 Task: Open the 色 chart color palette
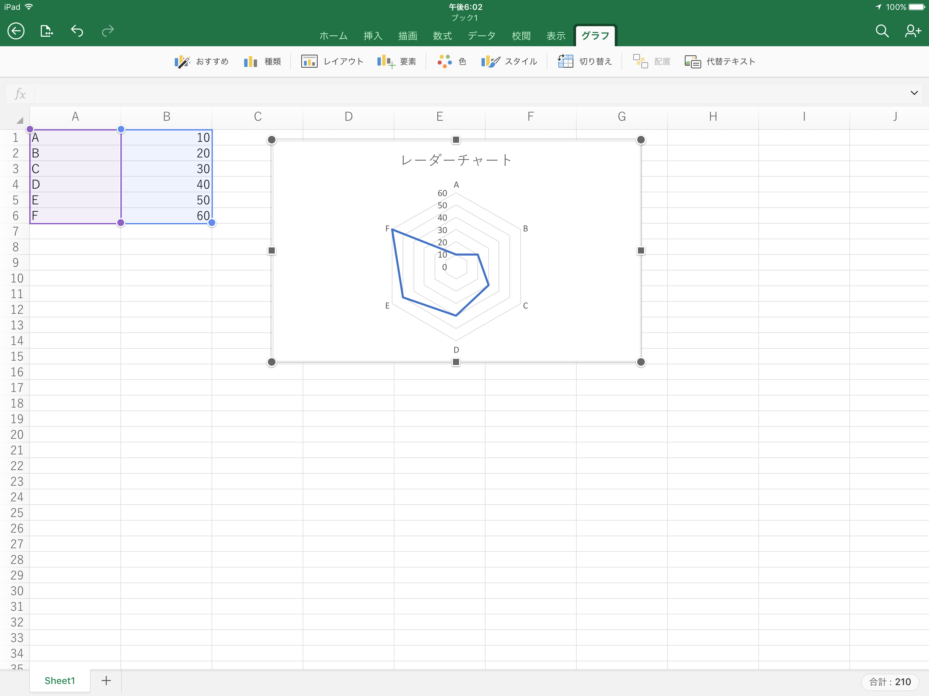pyautogui.click(x=452, y=62)
